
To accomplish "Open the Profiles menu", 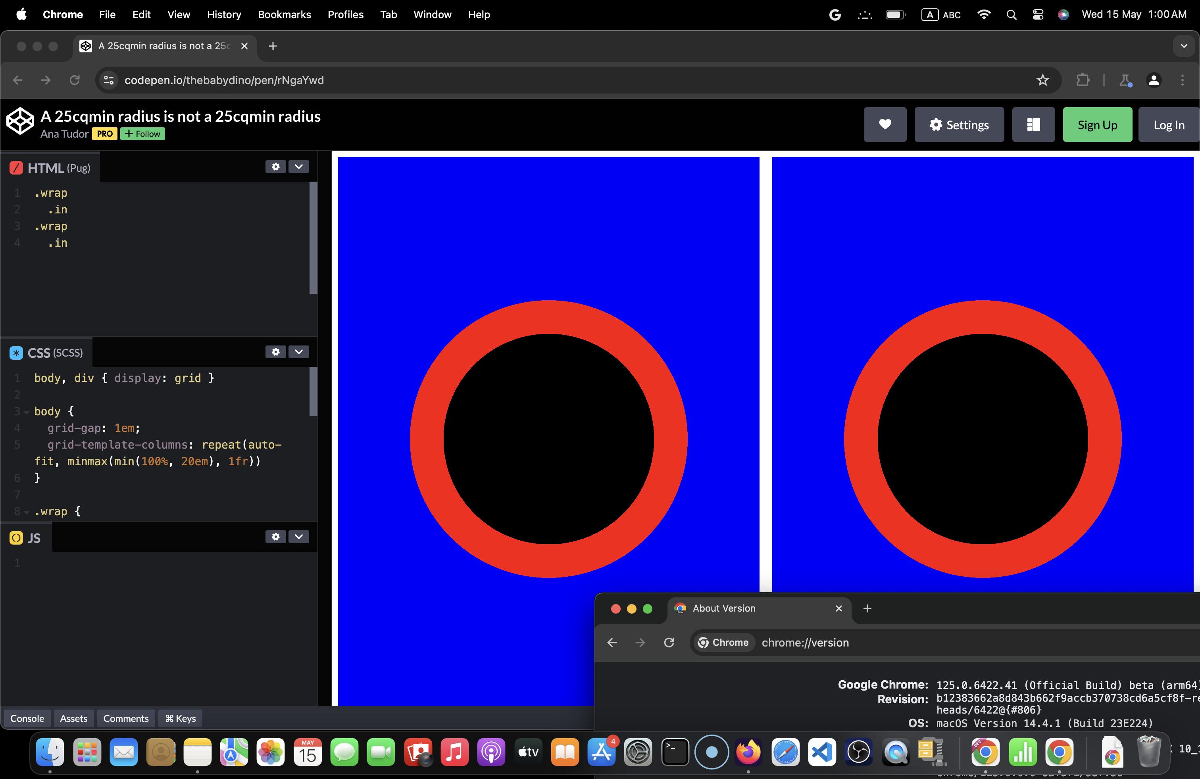I will pyautogui.click(x=345, y=15).
